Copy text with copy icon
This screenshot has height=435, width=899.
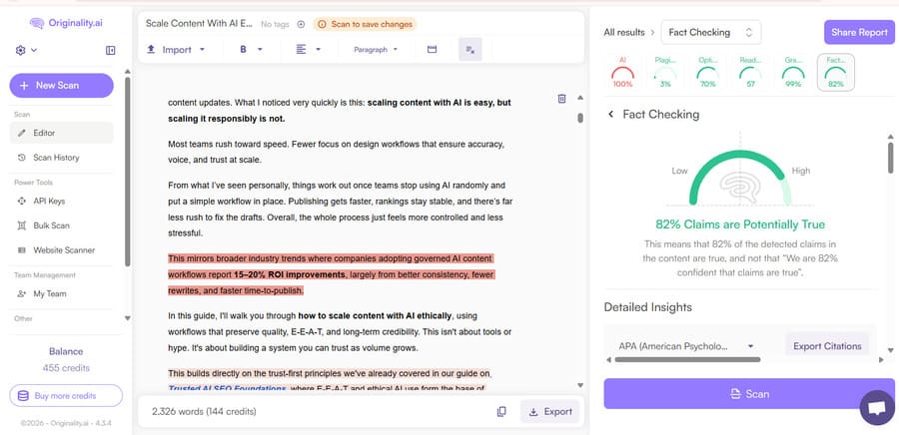(501, 411)
